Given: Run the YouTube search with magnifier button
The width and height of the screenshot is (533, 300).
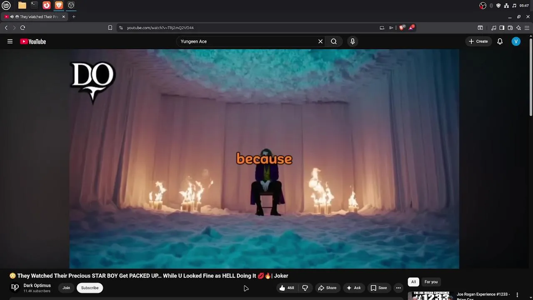Looking at the screenshot, I should (x=334, y=41).
